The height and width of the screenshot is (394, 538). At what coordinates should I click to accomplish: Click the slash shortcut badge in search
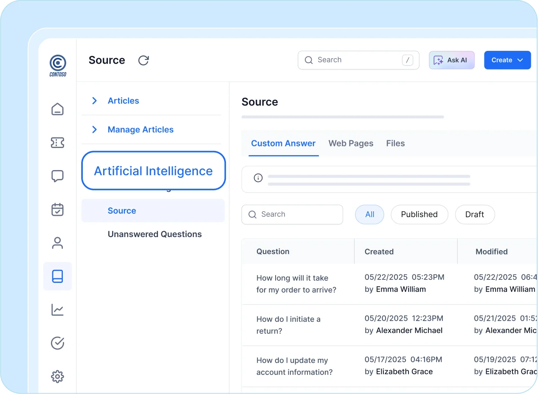click(x=407, y=60)
